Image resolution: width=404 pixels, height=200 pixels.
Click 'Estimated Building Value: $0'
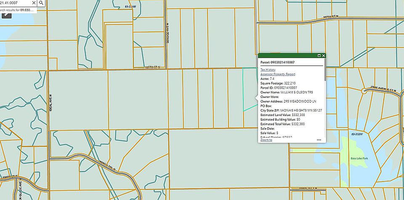click(280, 119)
